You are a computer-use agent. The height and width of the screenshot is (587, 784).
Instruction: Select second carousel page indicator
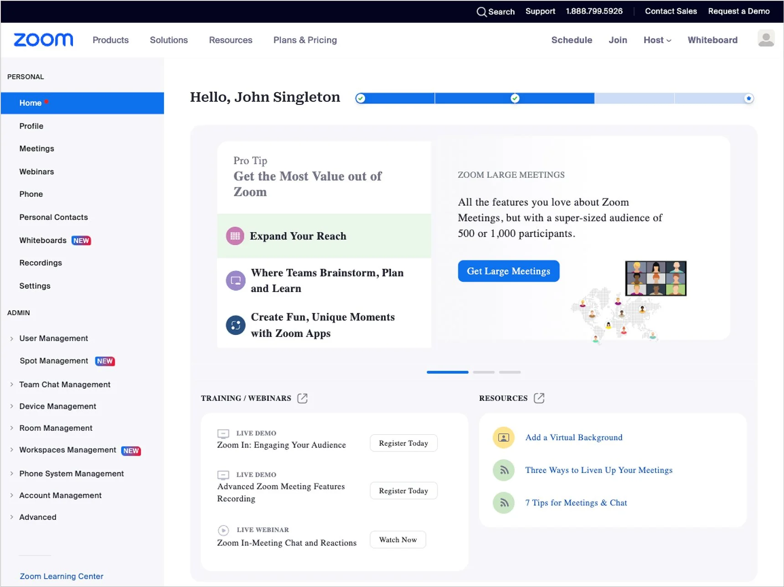coord(484,372)
